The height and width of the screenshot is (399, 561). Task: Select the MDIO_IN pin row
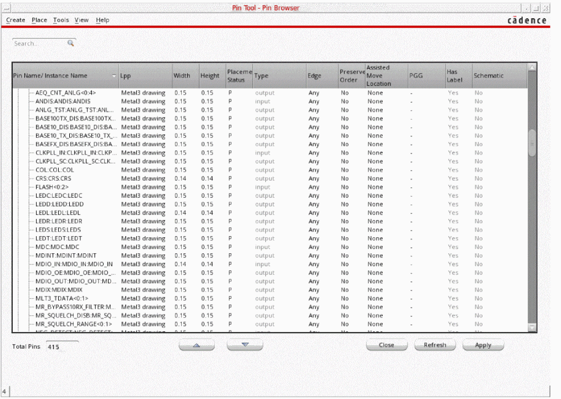(x=270, y=264)
